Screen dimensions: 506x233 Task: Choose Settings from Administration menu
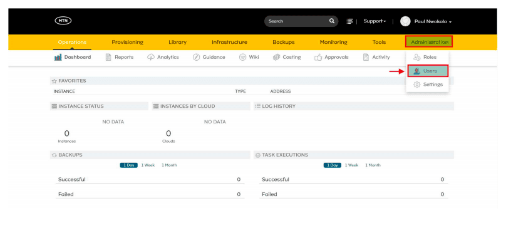click(x=427, y=84)
